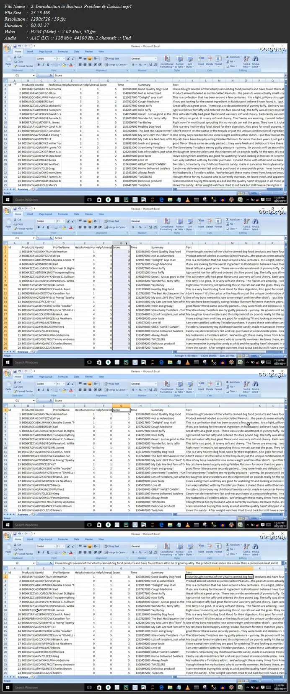290x694 pixels.
Task: Toggle Wrap Text in the 00:00:34 frame
Action: coord(113,221)
